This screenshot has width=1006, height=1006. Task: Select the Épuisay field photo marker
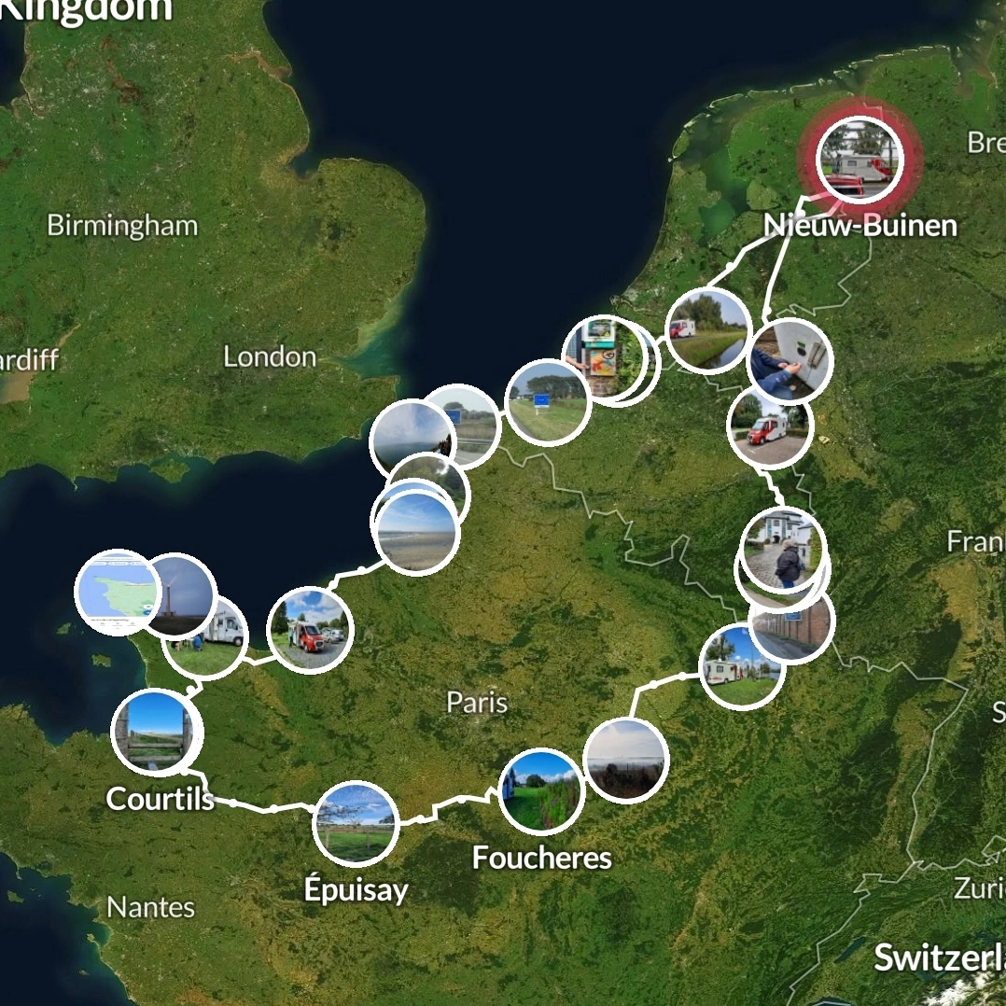point(356,824)
